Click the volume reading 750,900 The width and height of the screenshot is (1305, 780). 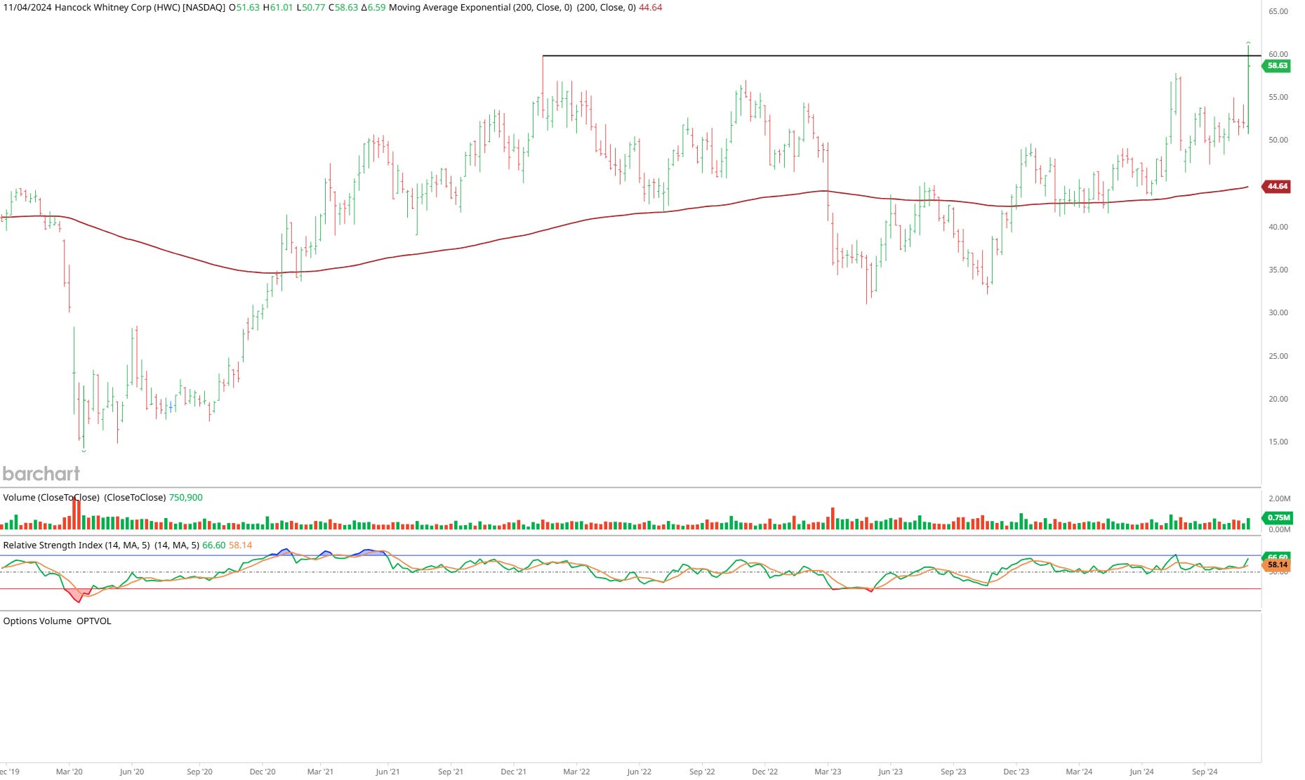click(x=185, y=498)
